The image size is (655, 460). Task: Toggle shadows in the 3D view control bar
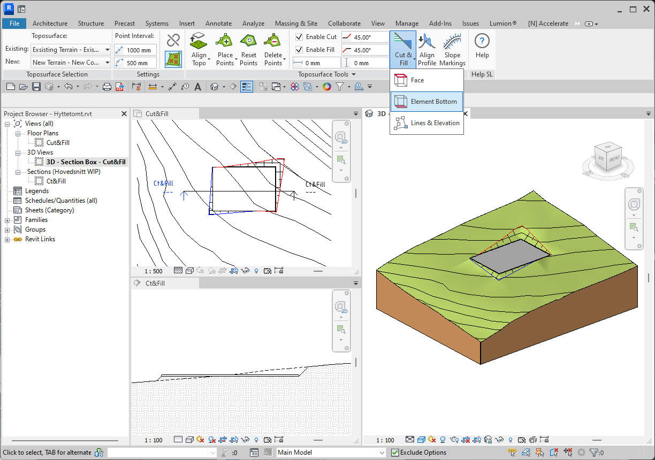pos(432,440)
